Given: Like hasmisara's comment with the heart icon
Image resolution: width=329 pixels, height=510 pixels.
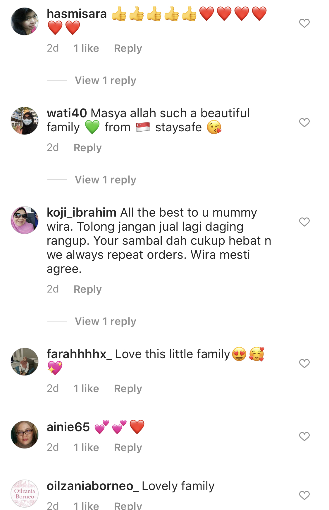Looking at the screenshot, I should (304, 23).
